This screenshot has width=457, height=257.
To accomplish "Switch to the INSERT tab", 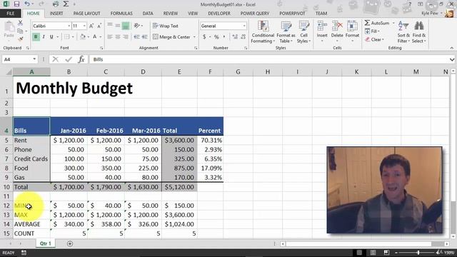I will (56, 14).
